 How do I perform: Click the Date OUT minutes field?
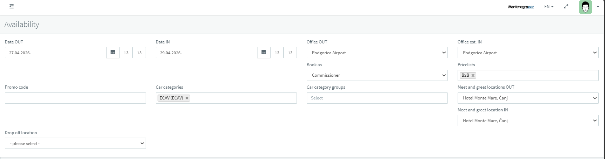(x=139, y=53)
